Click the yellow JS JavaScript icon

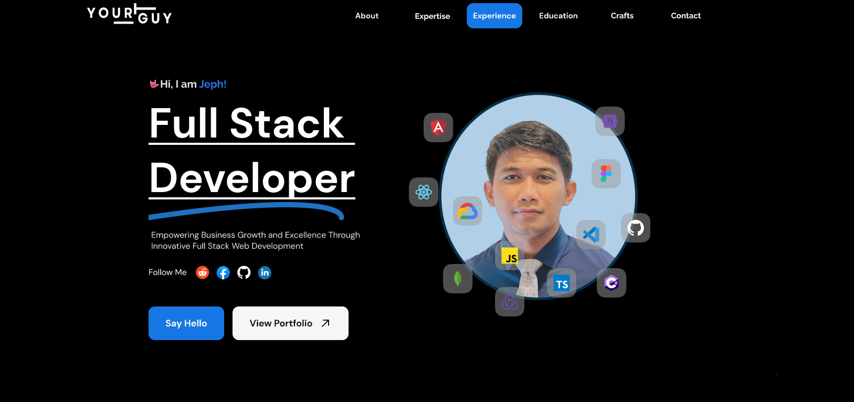(x=510, y=256)
